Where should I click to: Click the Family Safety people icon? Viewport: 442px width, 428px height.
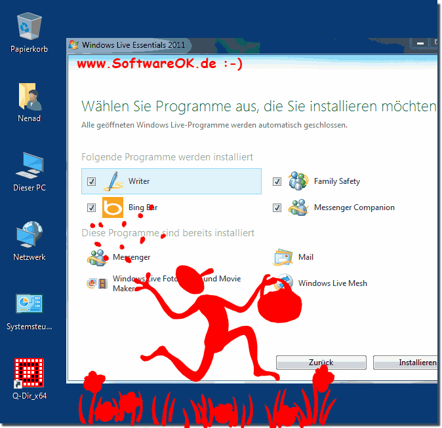tap(298, 181)
